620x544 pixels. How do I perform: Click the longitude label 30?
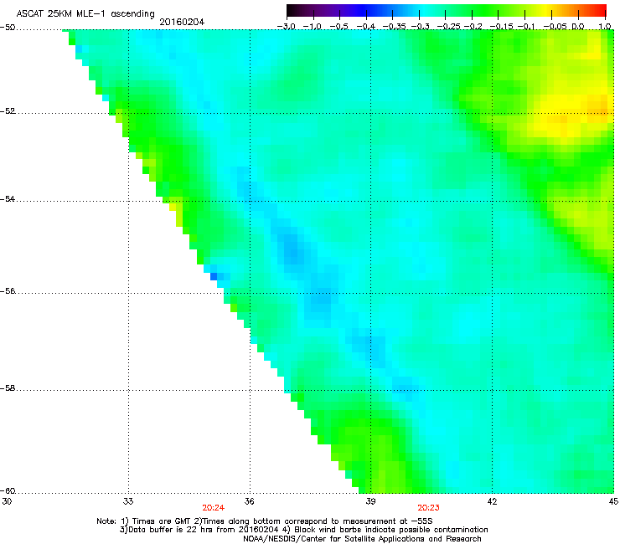click(x=7, y=501)
